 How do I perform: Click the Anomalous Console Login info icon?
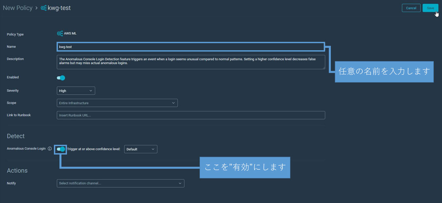tap(50, 149)
